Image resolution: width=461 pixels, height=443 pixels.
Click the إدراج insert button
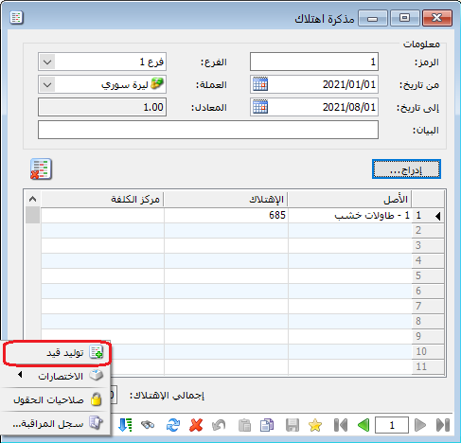coord(406,169)
